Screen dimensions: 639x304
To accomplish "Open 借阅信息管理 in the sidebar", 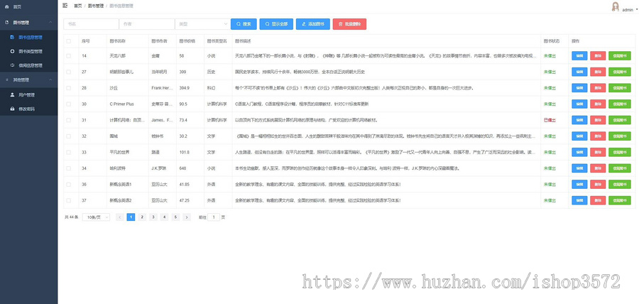I will click(x=28, y=65).
